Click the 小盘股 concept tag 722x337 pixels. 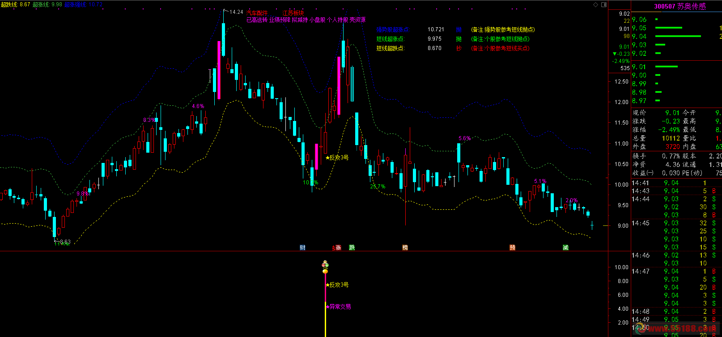pyautogui.click(x=317, y=20)
